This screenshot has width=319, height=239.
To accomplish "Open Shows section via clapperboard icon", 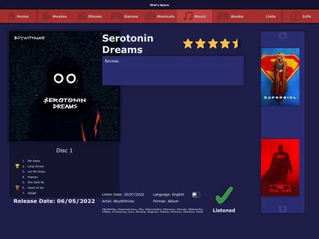I will (82, 17).
